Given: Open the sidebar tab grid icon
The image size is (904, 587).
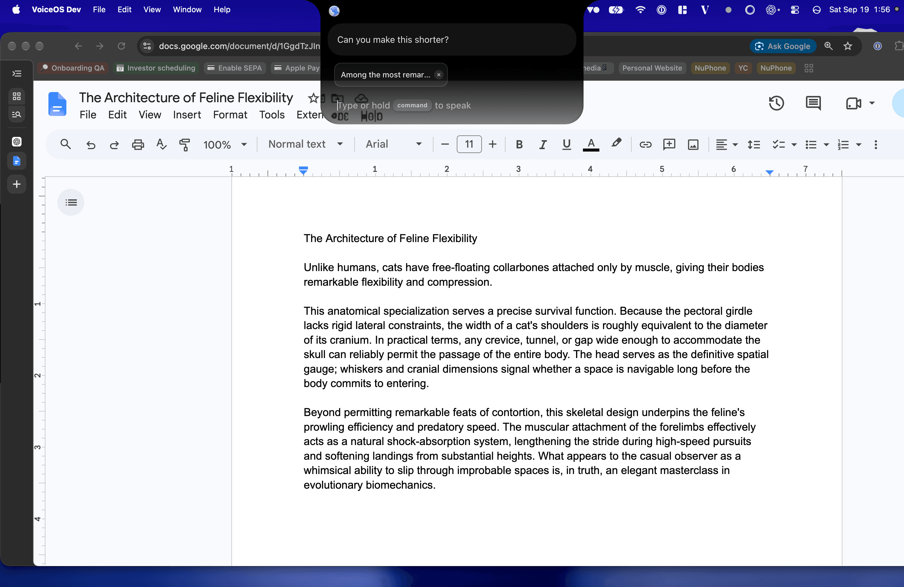Looking at the screenshot, I should pyautogui.click(x=17, y=96).
